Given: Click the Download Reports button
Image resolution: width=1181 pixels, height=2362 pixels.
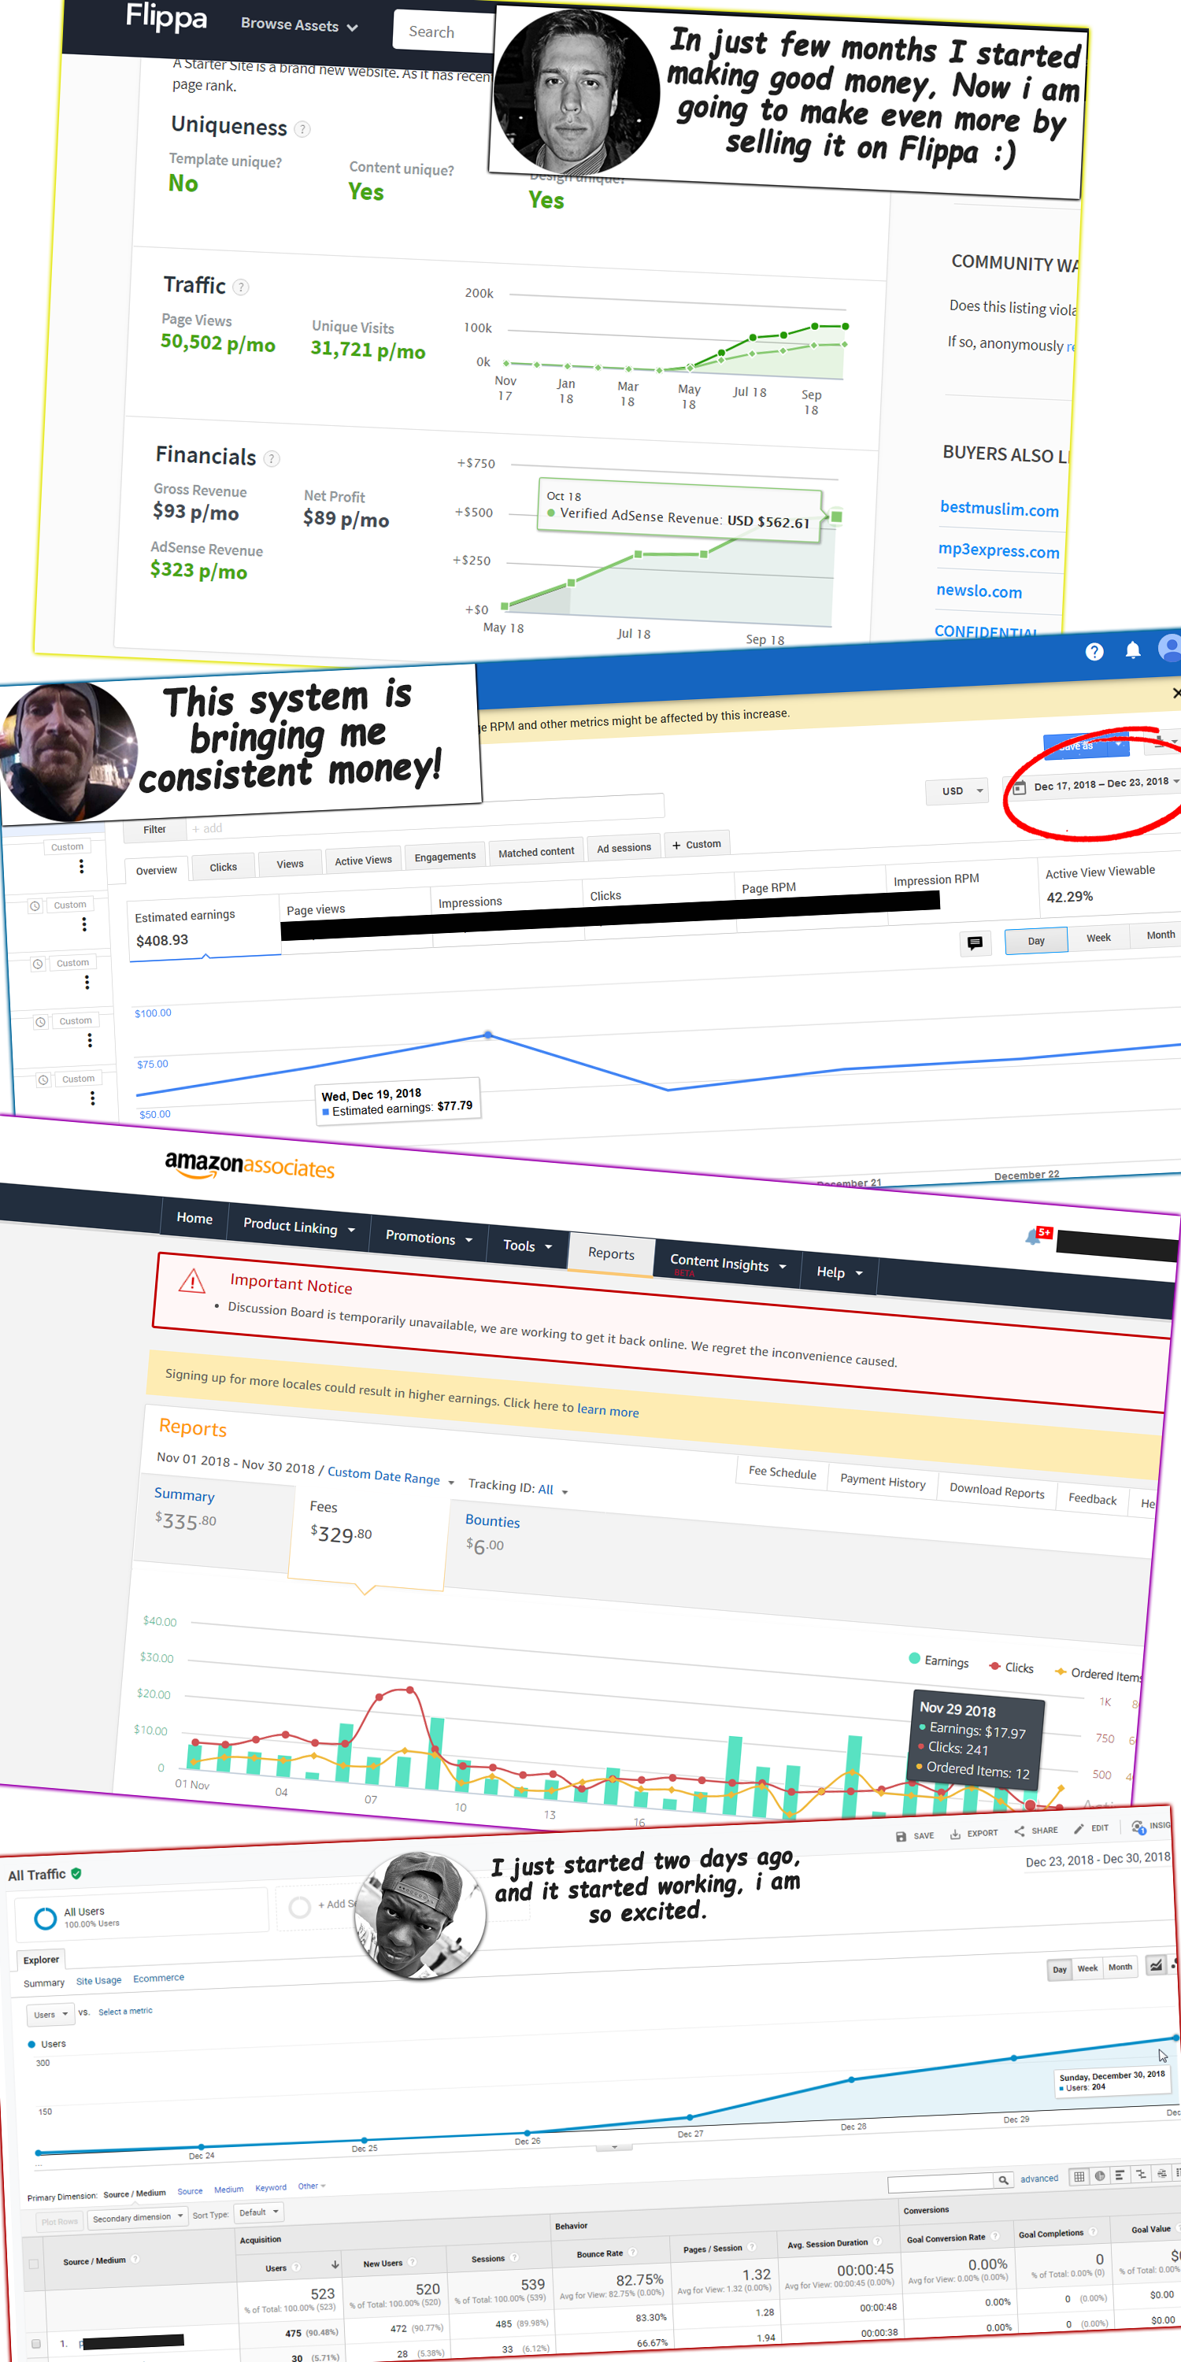Looking at the screenshot, I should pos(997,1491).
